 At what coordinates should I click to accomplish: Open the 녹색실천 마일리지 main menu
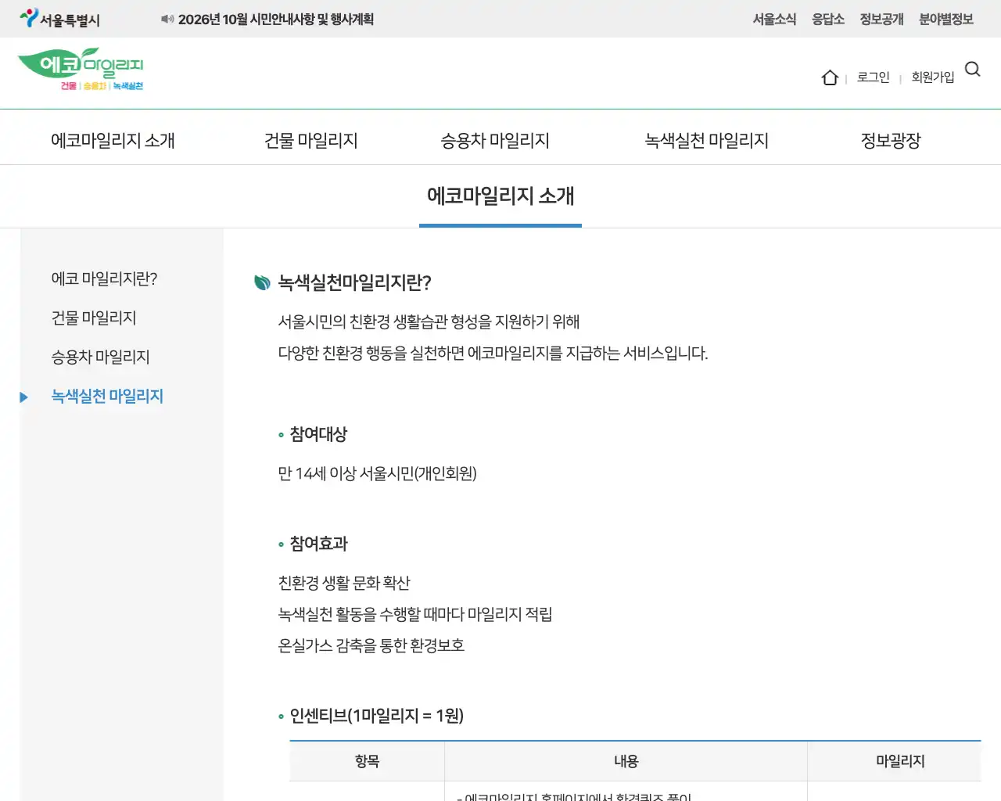[707, 140]
